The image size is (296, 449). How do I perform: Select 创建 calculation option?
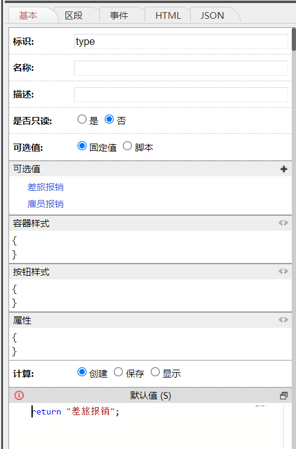point(82,372)
